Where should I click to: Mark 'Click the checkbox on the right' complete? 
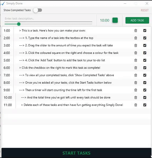[145, 68]
